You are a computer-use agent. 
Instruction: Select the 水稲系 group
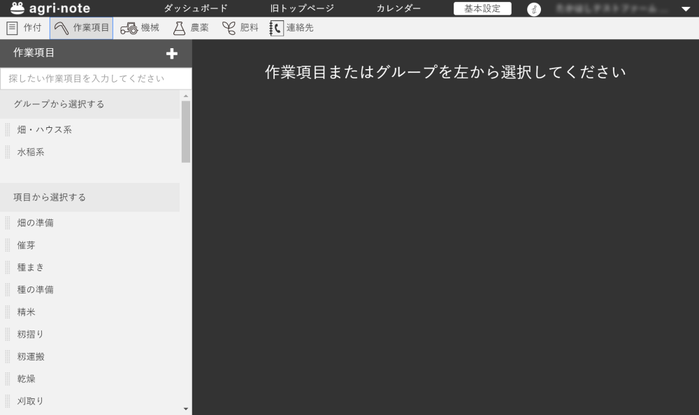[31, 152]
